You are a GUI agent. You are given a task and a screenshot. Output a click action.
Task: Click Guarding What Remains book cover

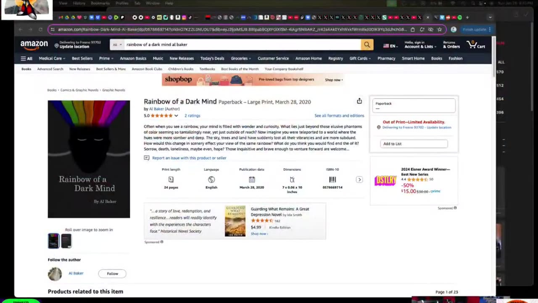pyautogui.click(x=235, y=221)
